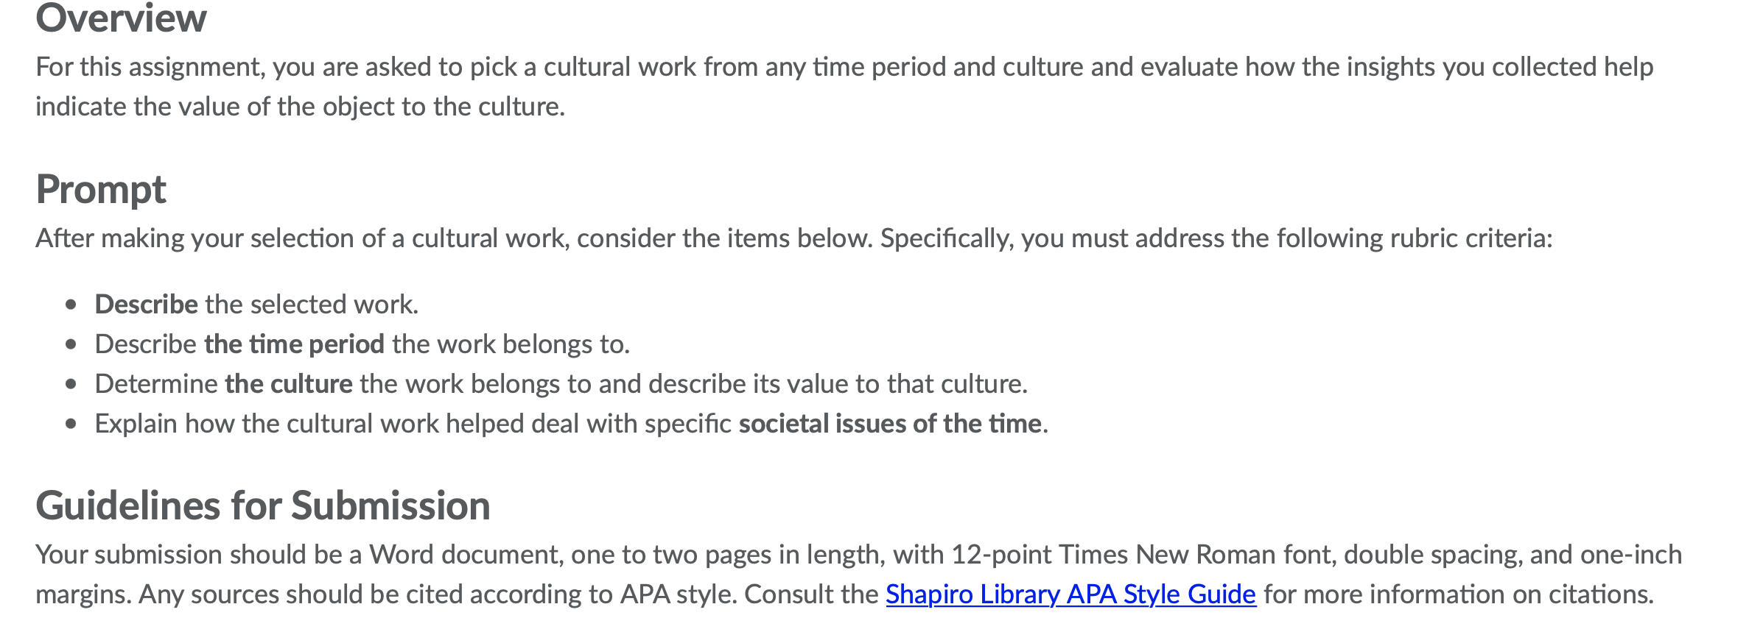Click the bold text "the time period"
1749x618 pixels.
(x=294, y=344)
